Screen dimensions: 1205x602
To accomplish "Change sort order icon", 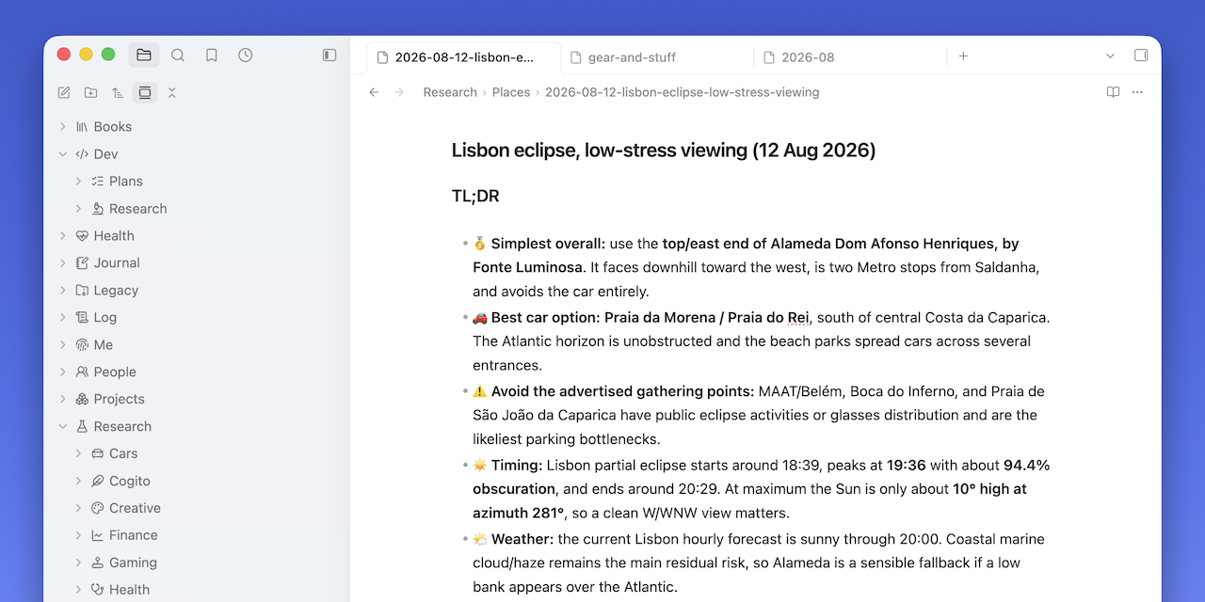I will click(x=118, y=92).
